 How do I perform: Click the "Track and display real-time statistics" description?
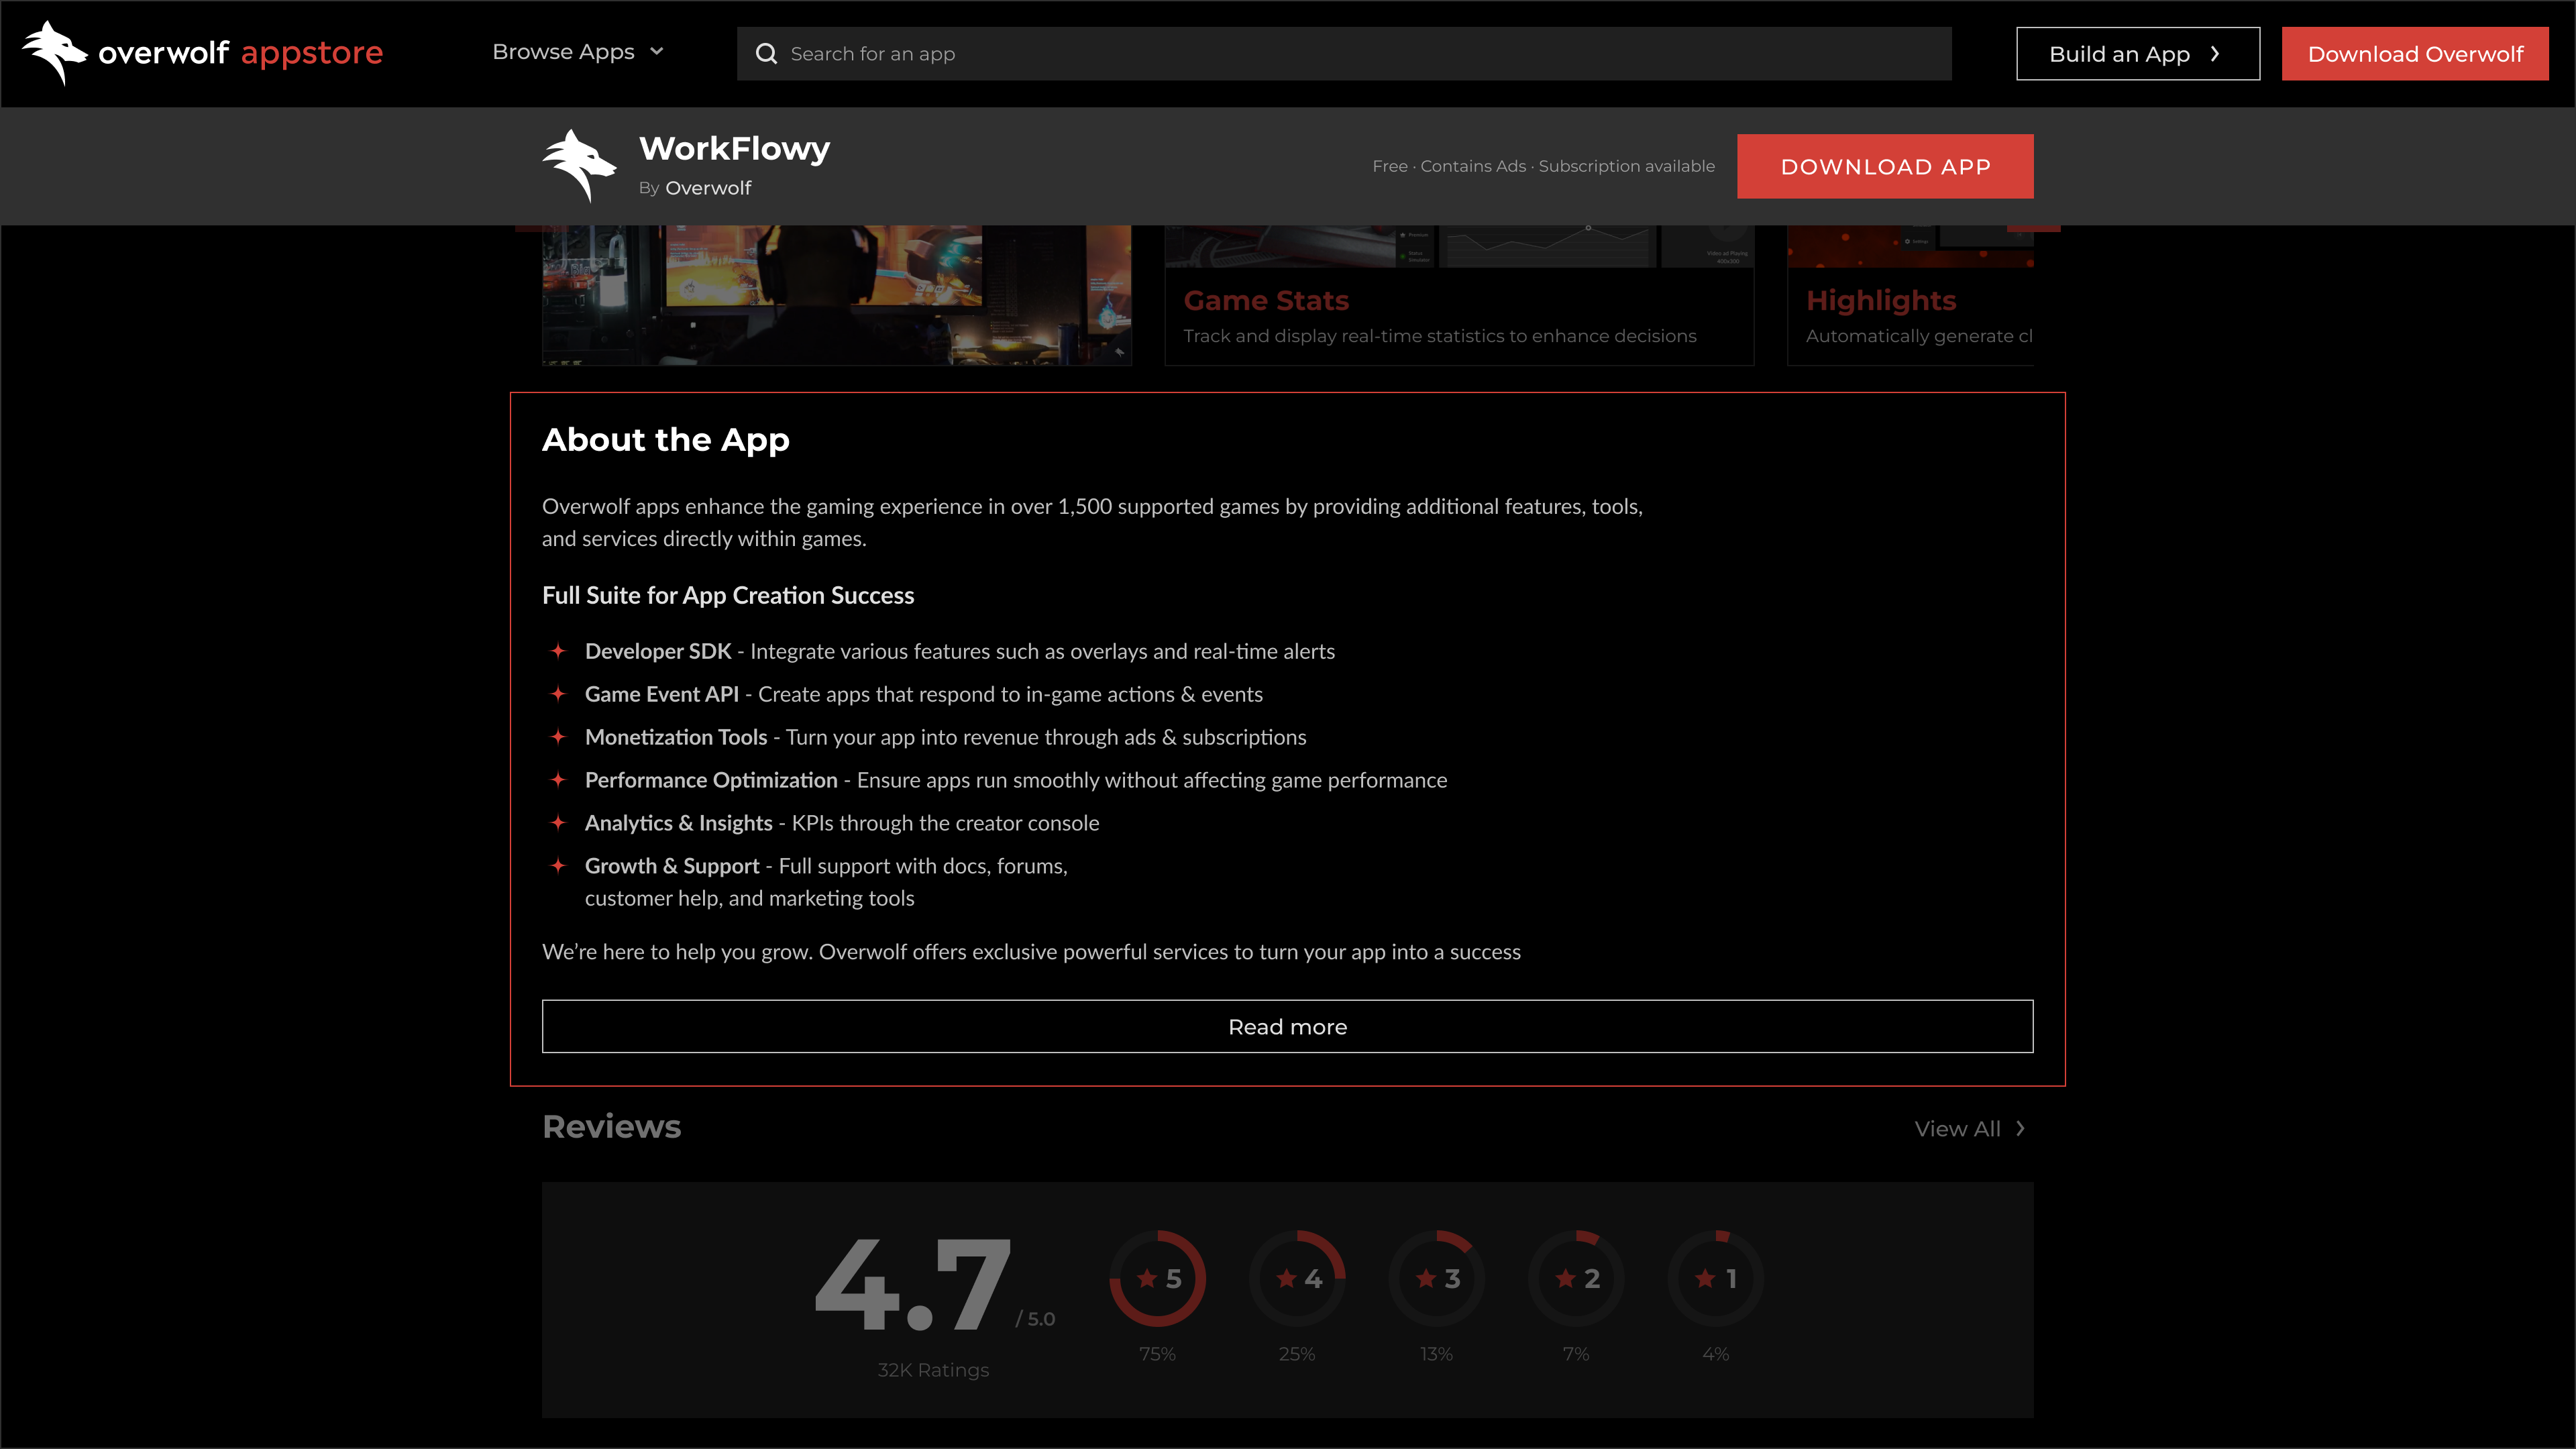point(1440,336)
